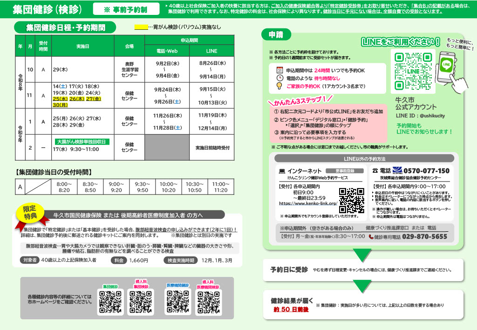The width and height of the screenshot is (477, 330).
Task: Click the QR code labeled 婦人科医療機関検診
Action: (208, 302)
